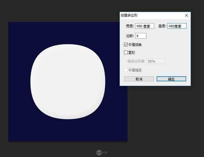204x157 pixels.
Task: Click the 宽度 width input field
Action: click(144, 26)
